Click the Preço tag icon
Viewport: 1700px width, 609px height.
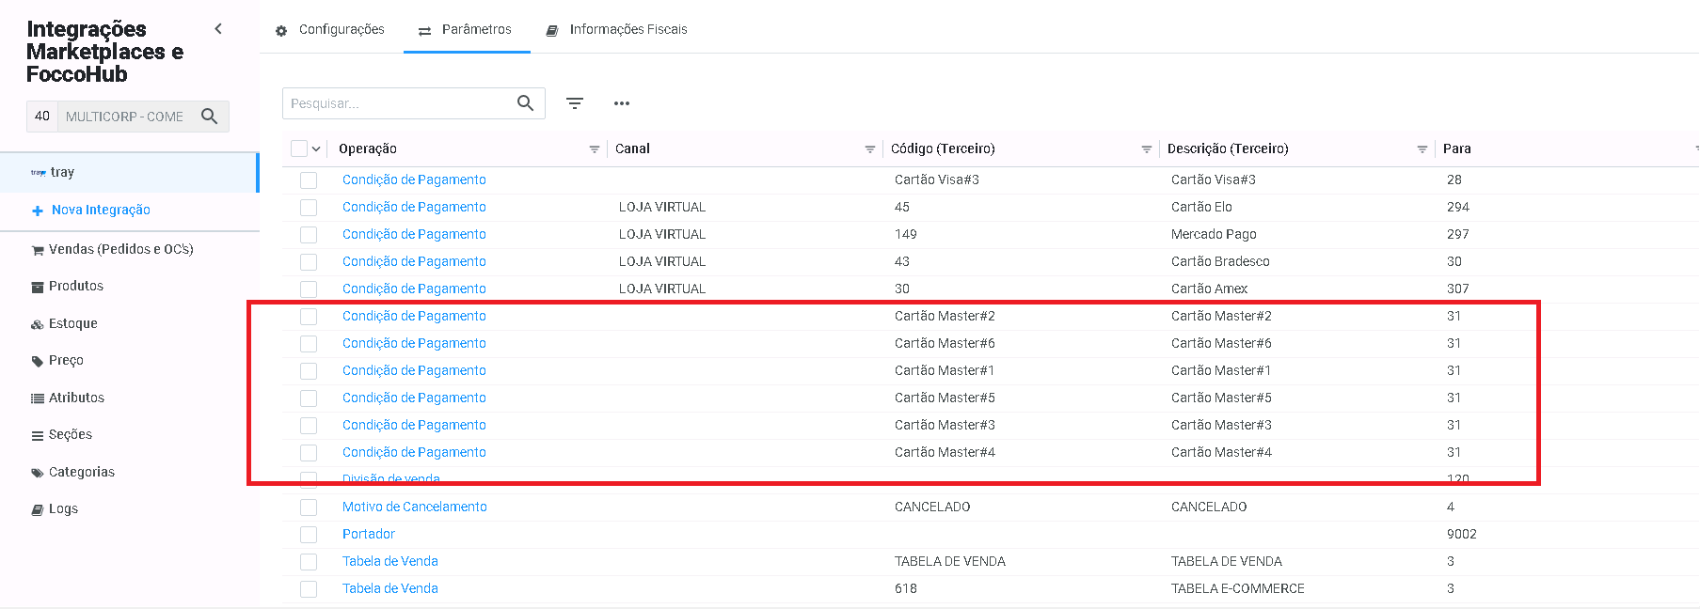[x=38, y=361]
